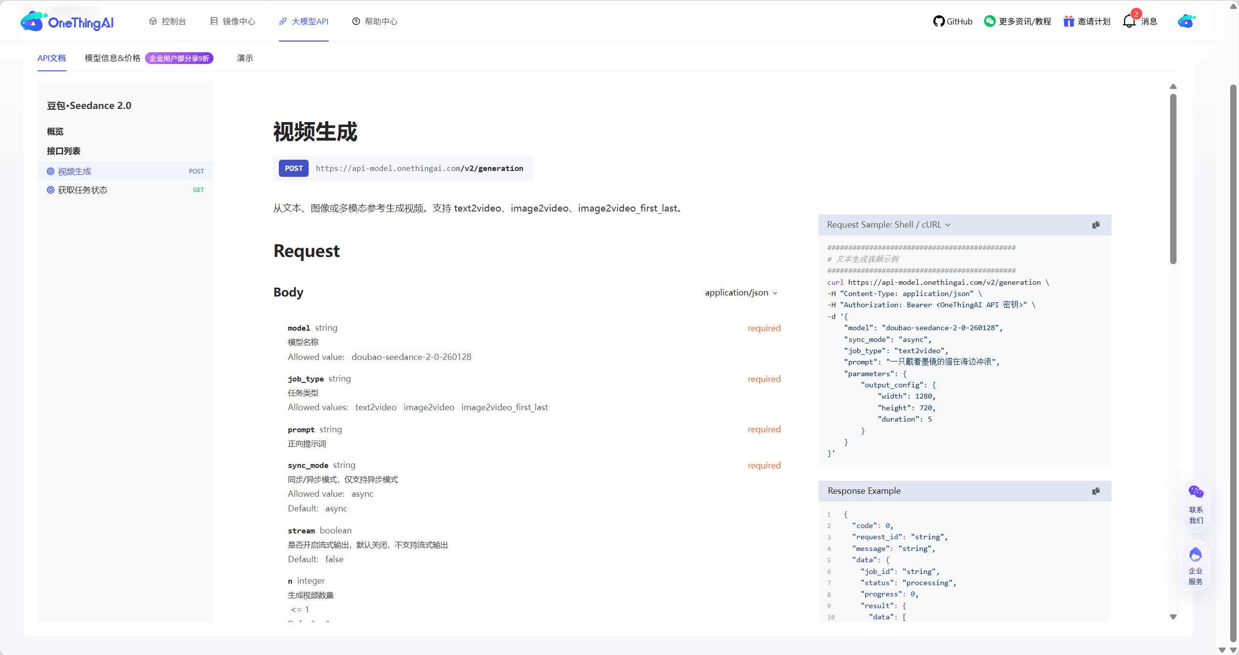Open the 镜像中心 menu
Screen dimensions: 1239x655
[233, 21]
